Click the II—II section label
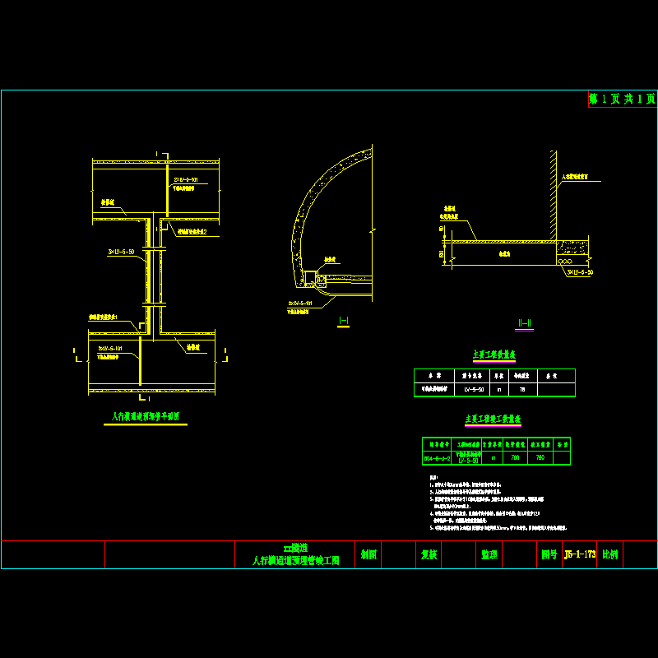The width and height of the screenshot is (658, 658). [x=525, y=323]
